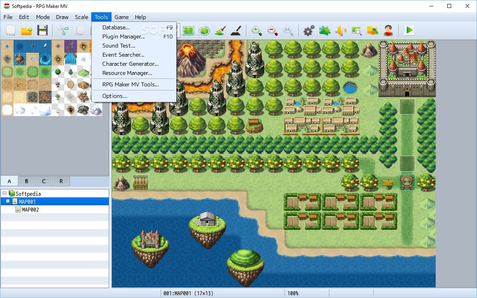
Task: Choose Event Searcher... menu entry
Action: pyautogui.click(x=134, y=55)
